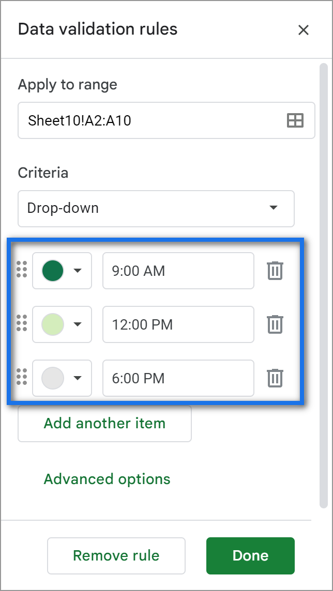This screenshot has width=333, height=591.
Task: Click Remove rule
Action: (116, 555)
